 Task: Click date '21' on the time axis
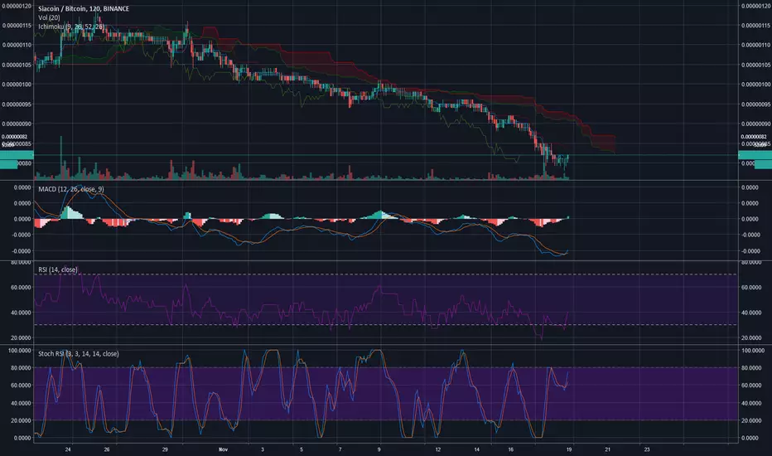[608, 449]
